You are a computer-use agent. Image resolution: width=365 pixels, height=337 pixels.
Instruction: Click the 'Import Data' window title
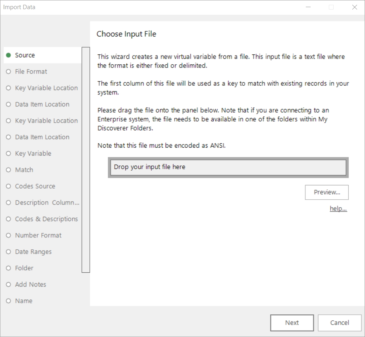tap(19, 7)
